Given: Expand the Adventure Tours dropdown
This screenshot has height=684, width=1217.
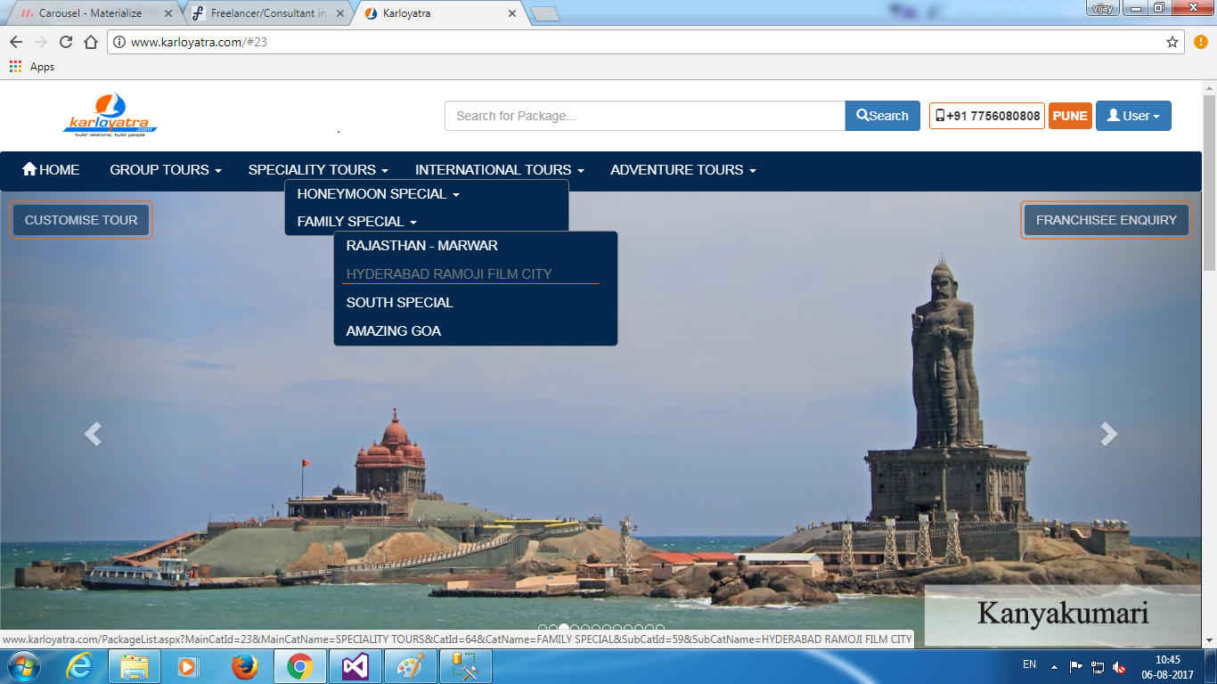Looking at the screenshot, I should coord(682,170).
